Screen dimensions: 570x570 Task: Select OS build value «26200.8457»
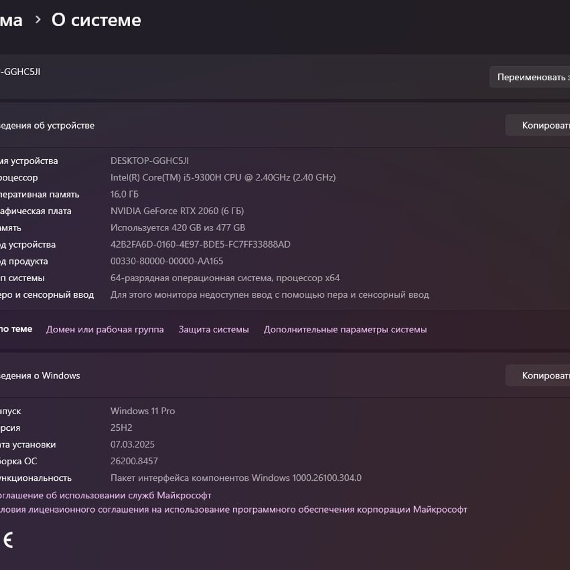coord(134,461)
